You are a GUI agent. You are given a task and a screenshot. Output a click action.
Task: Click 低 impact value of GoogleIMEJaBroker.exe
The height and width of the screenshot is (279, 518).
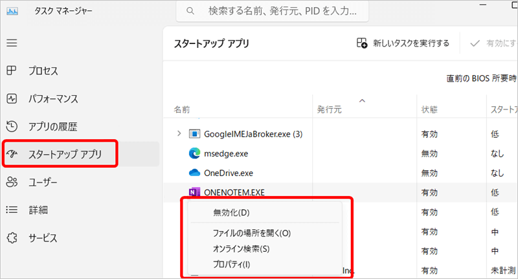[495, 134]
